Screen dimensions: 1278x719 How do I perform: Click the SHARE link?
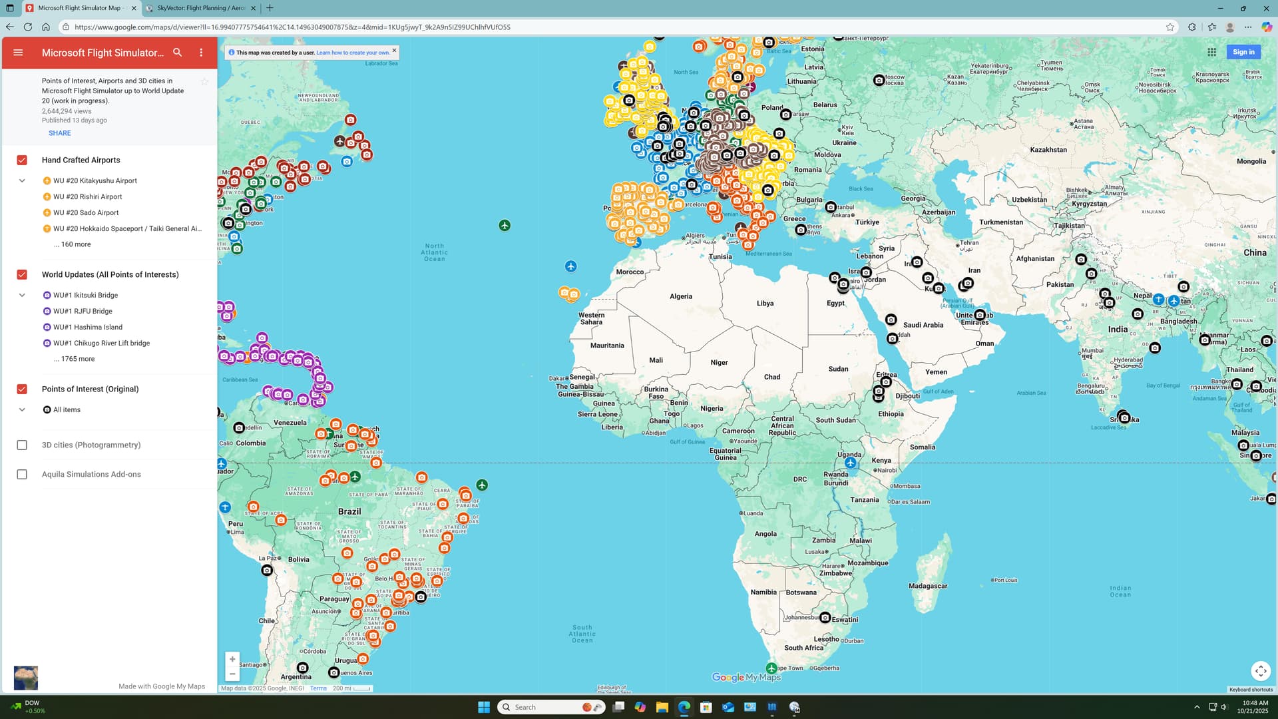tap(59, 133)
